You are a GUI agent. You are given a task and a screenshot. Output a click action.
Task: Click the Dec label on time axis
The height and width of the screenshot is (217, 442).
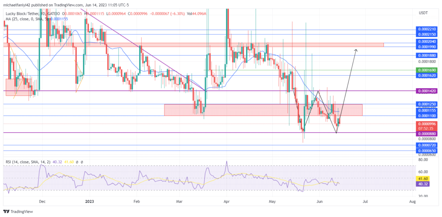tap(42, 201)
